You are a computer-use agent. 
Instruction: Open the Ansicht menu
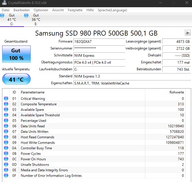[58, 10]
